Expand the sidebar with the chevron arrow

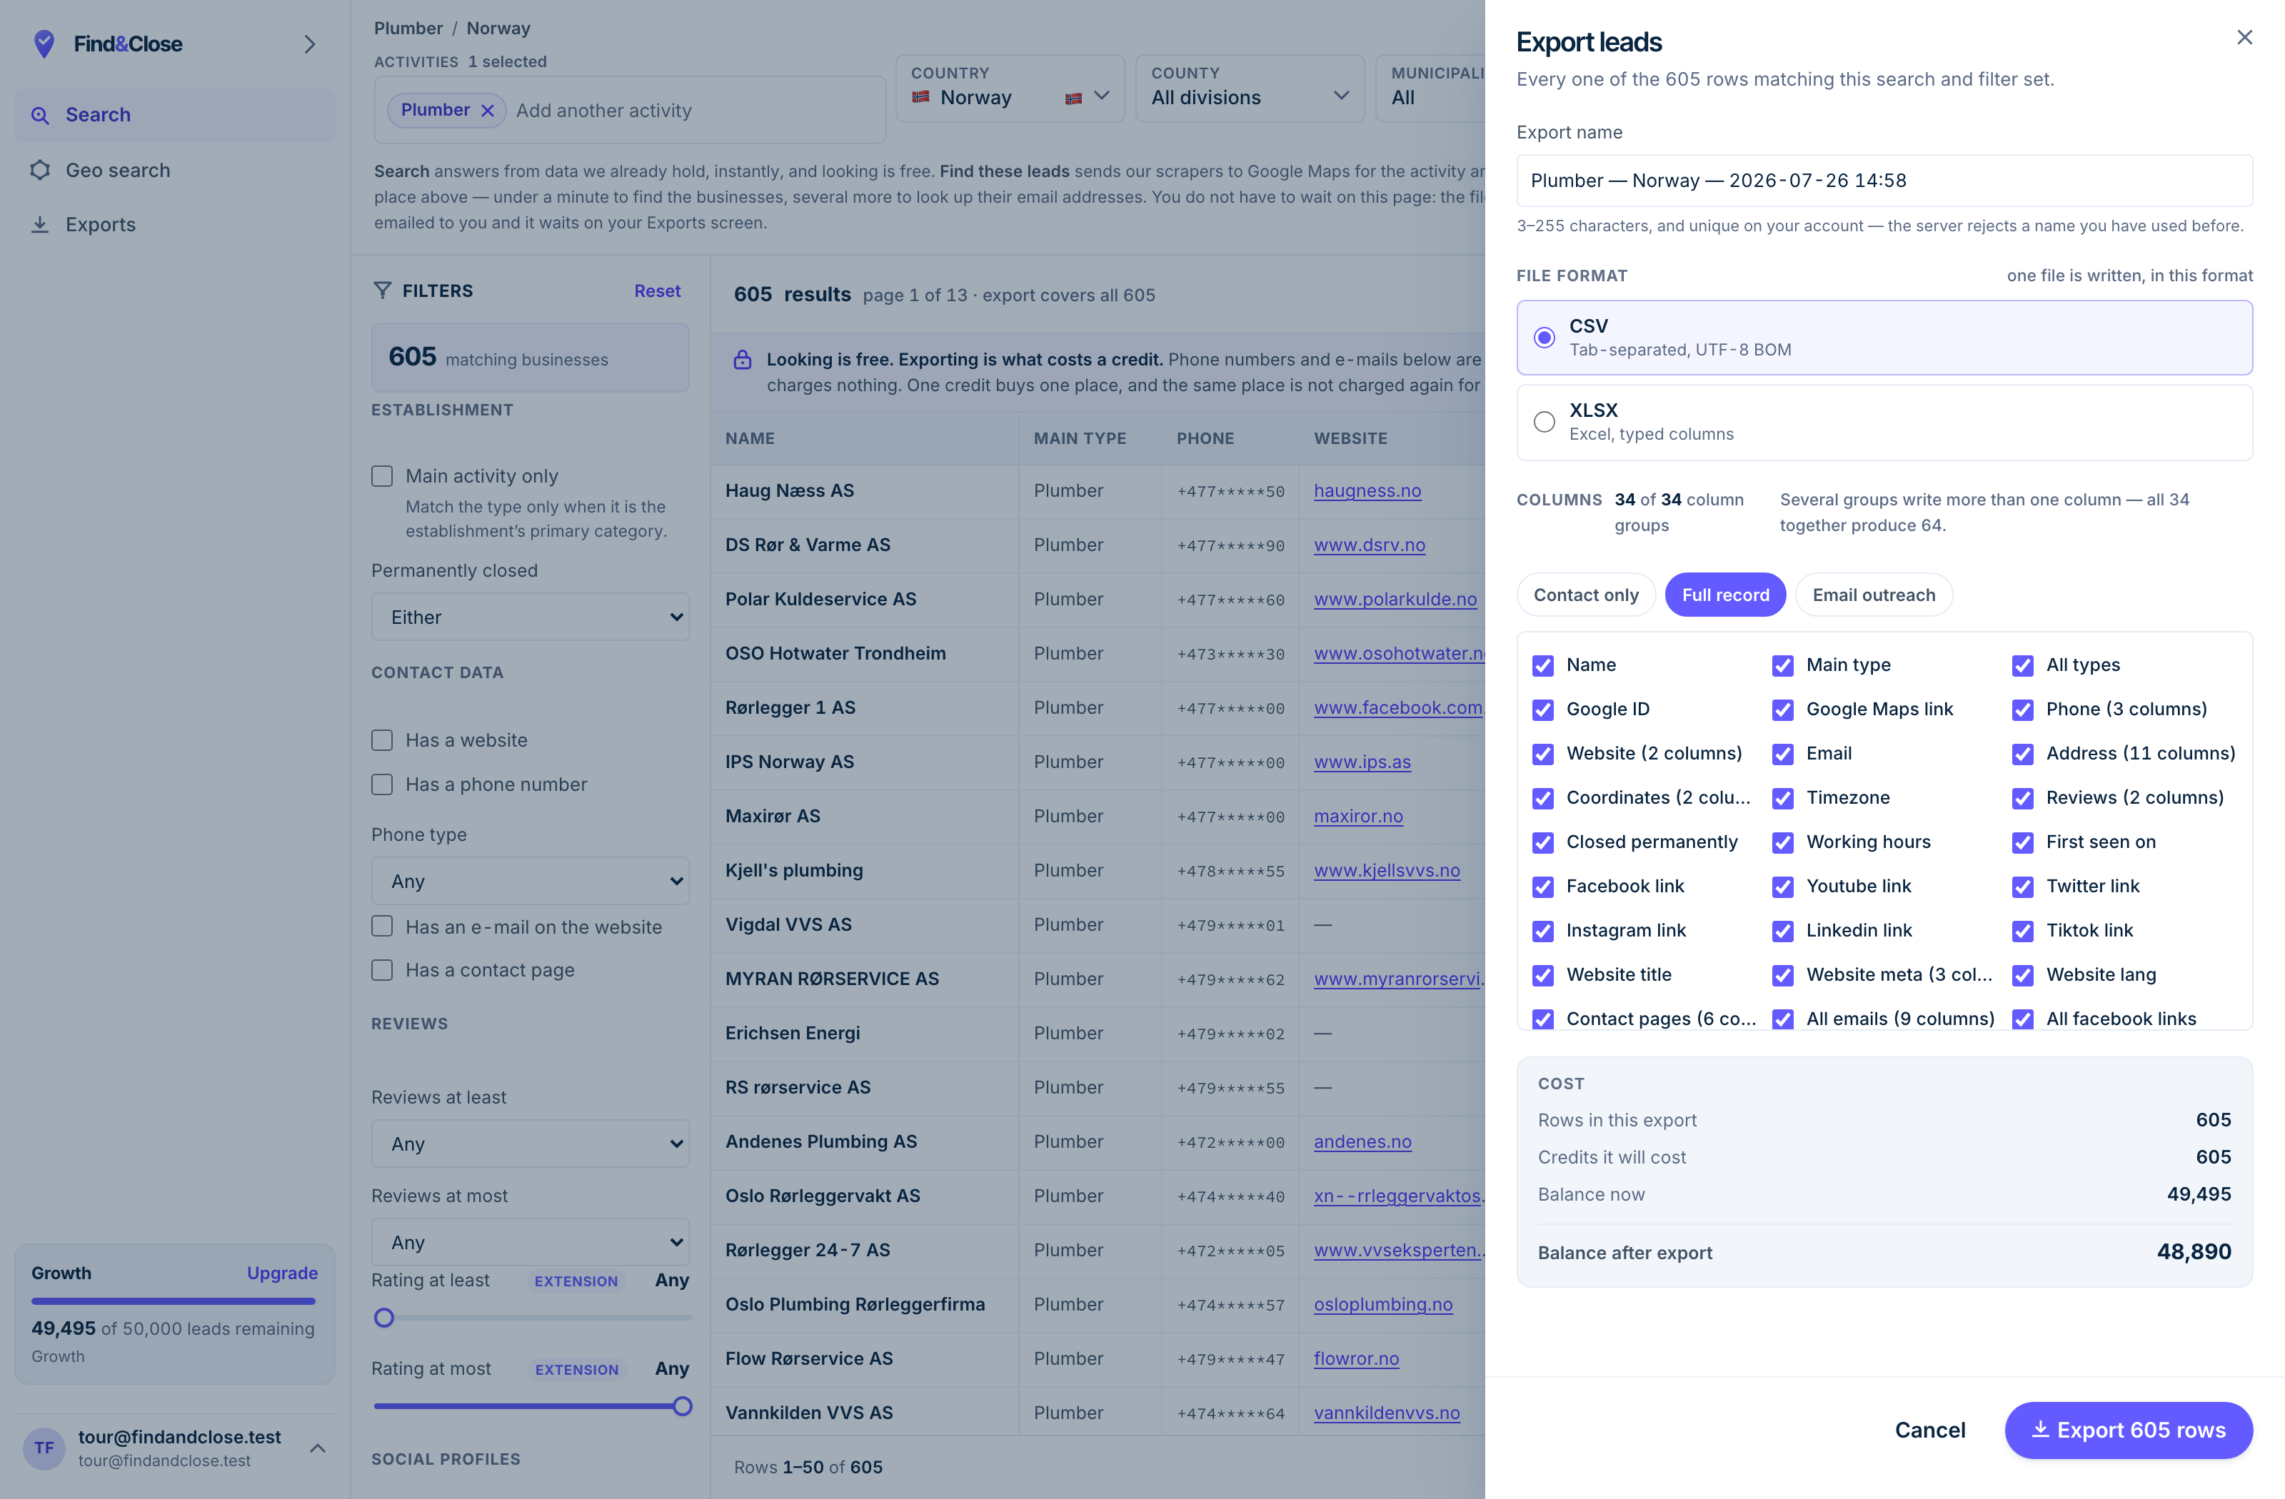click(x=309, y=44)
